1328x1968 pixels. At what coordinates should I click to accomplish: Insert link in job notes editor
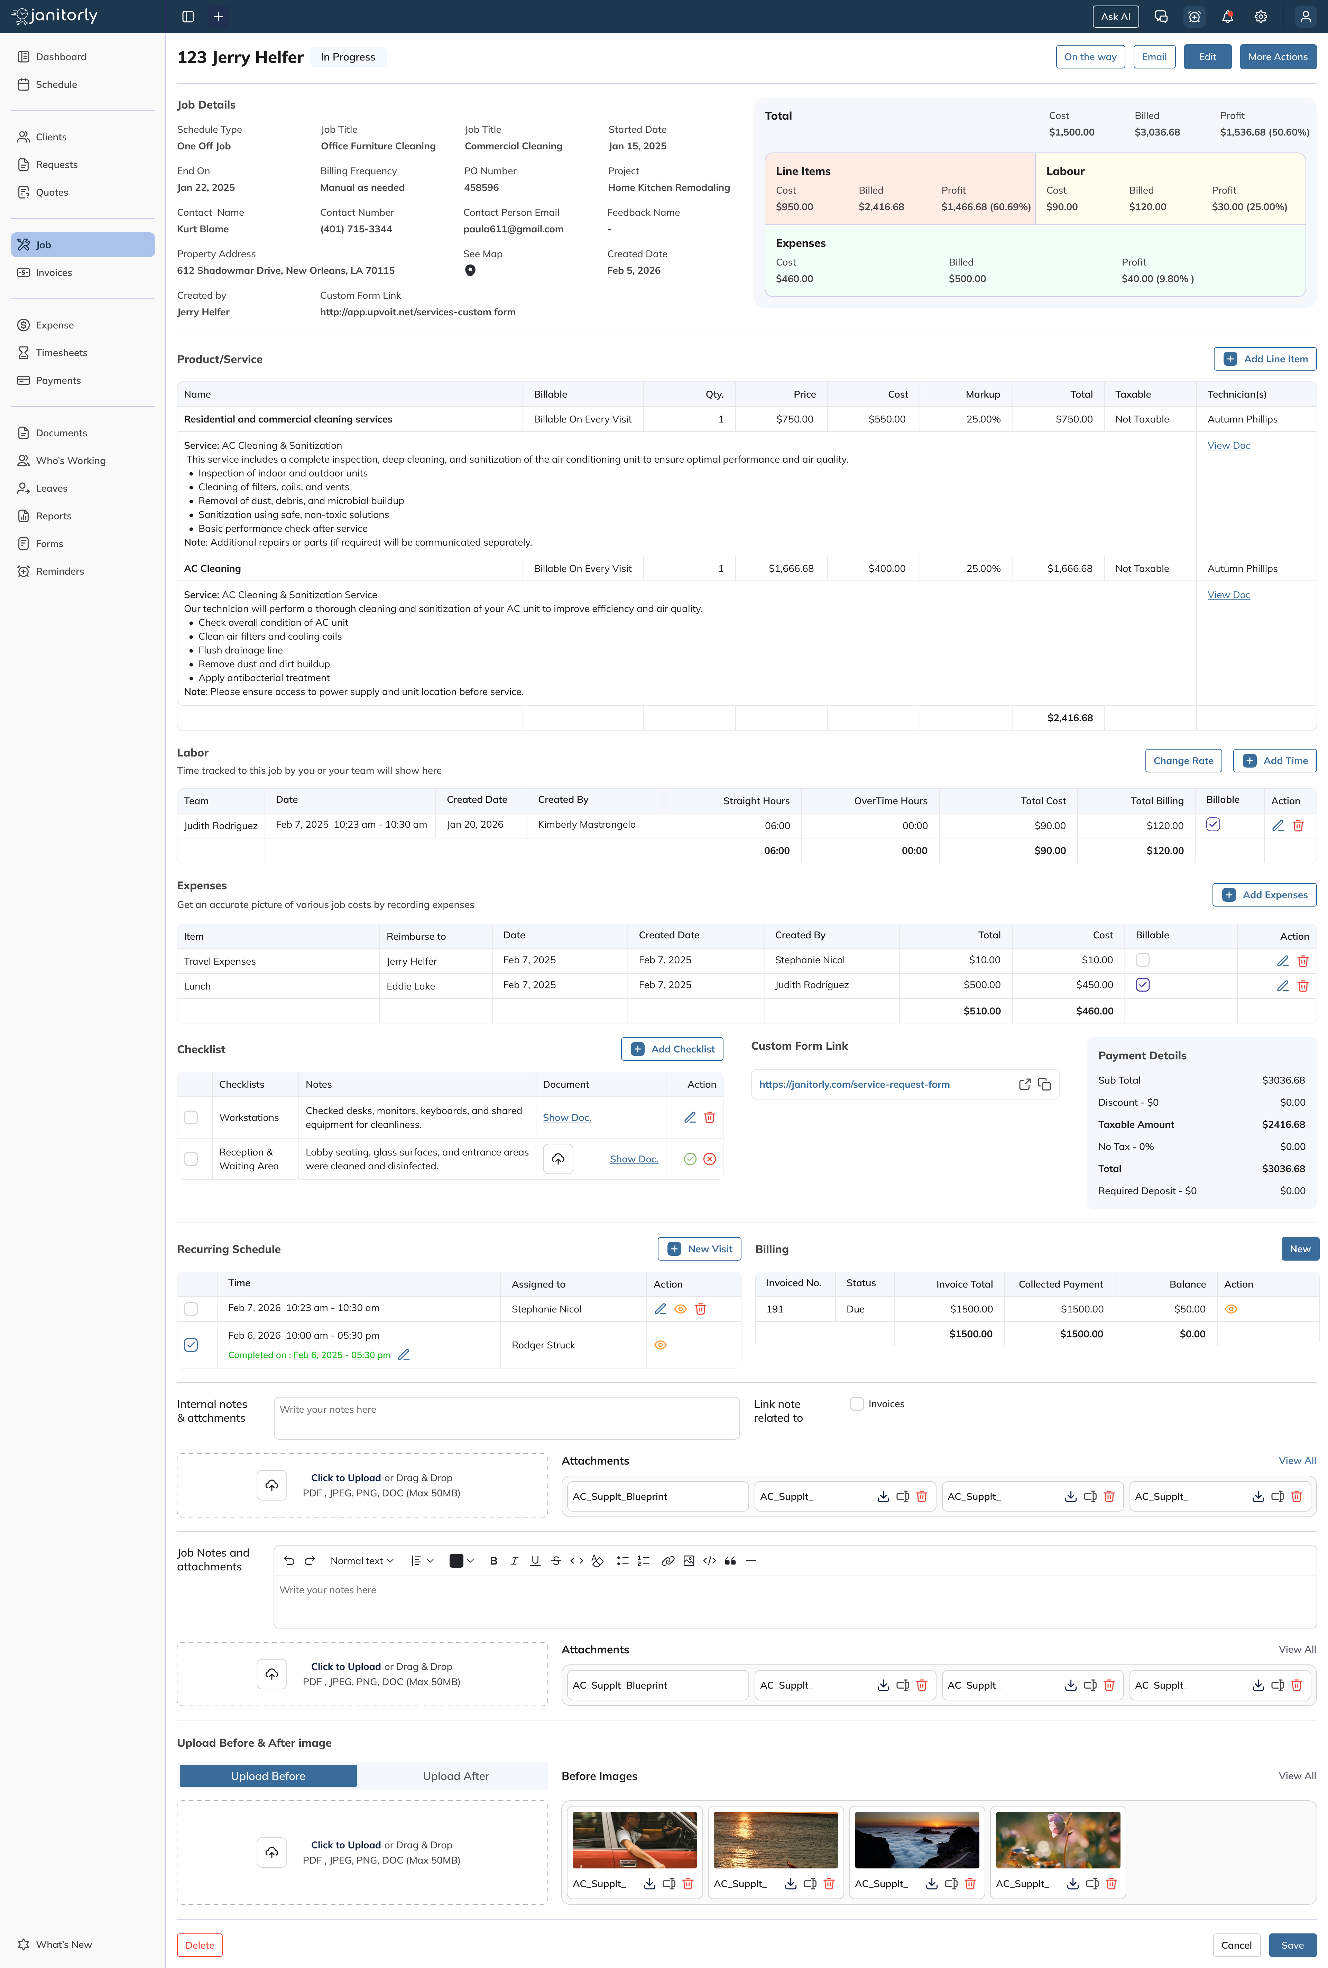(667, 1561)
